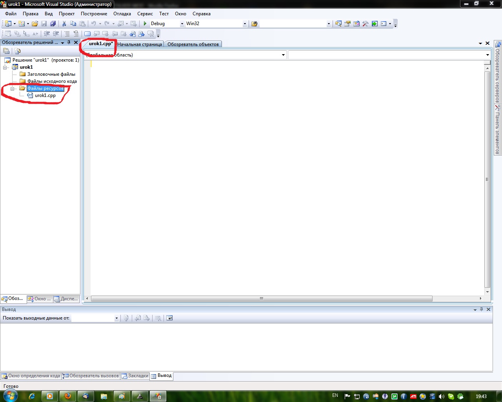Open the Object Browser toolbar icon

(x=356, y=24)
